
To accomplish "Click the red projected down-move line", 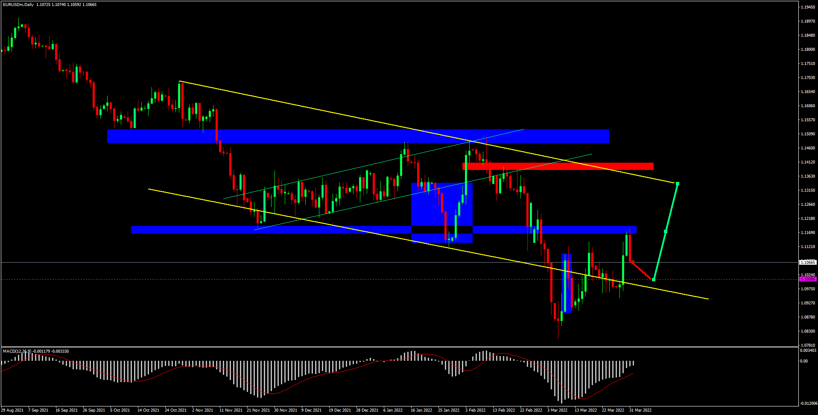I will (642, 270).
